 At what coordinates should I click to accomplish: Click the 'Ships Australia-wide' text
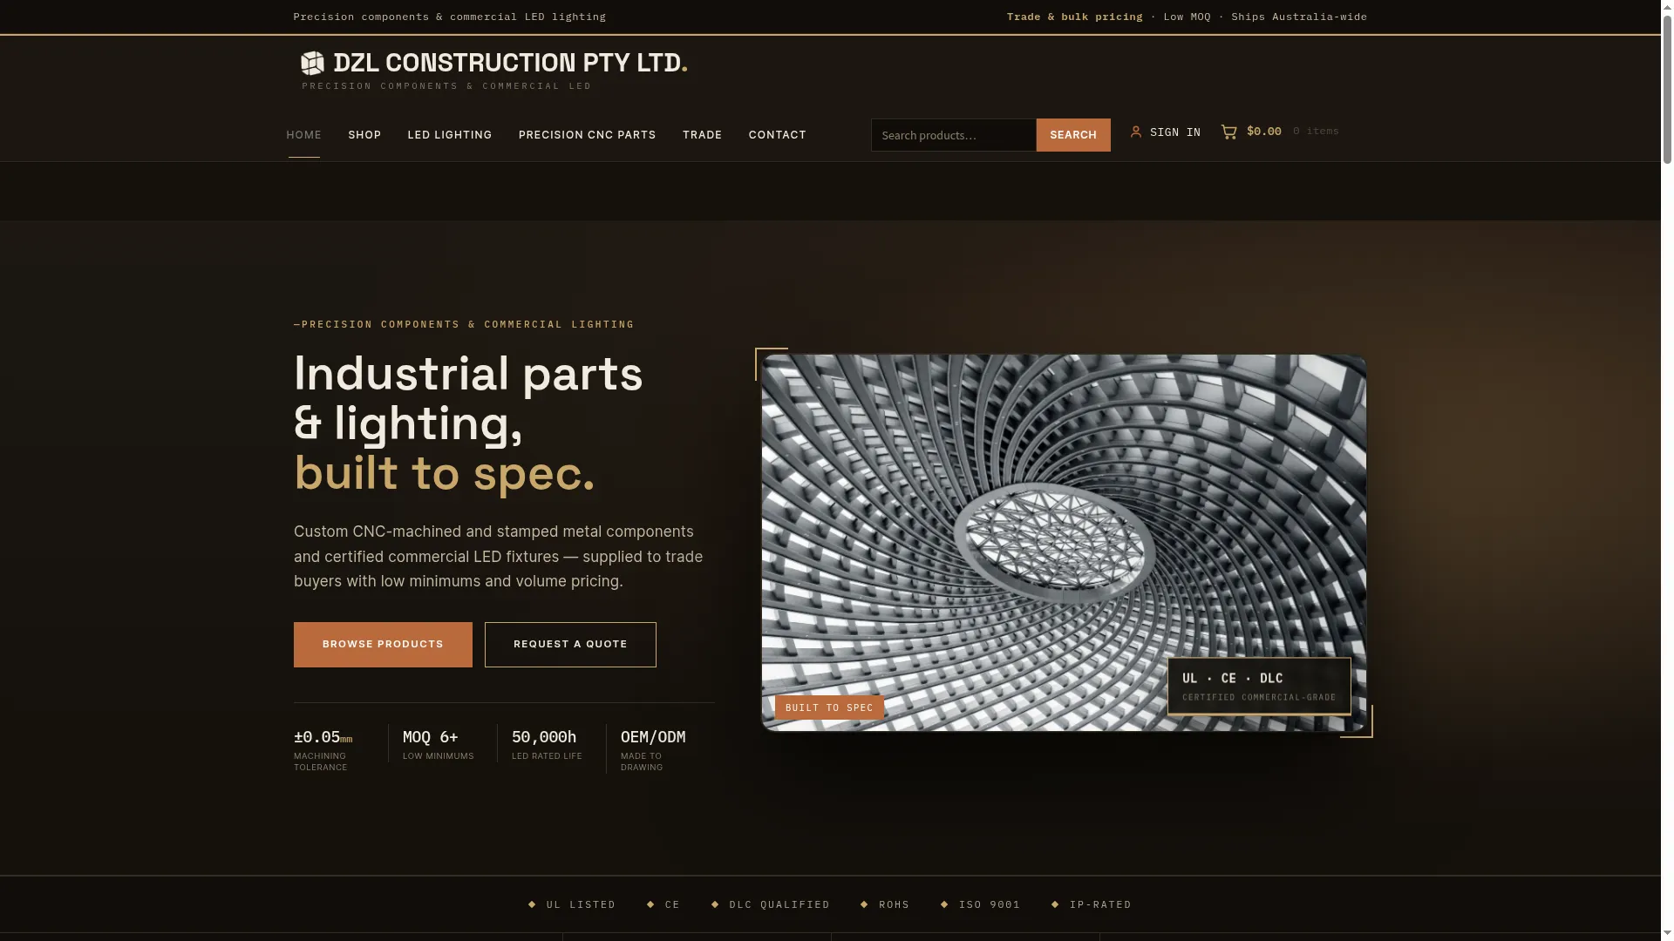[1299, 17]
